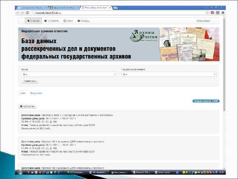Click the browser forward arrow
Viewport: 238px width, 179px height.
(22, 13)
